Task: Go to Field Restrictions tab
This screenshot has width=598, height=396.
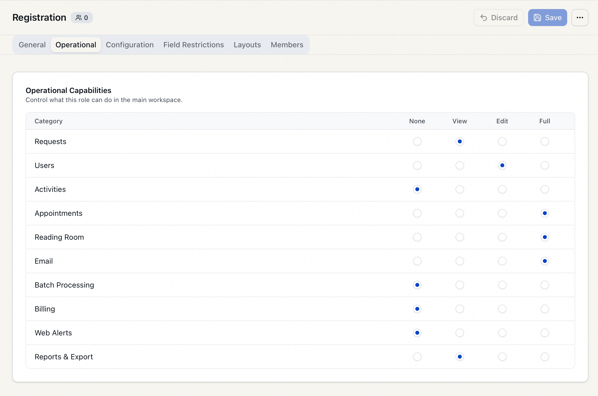Action: coord(193,45)
